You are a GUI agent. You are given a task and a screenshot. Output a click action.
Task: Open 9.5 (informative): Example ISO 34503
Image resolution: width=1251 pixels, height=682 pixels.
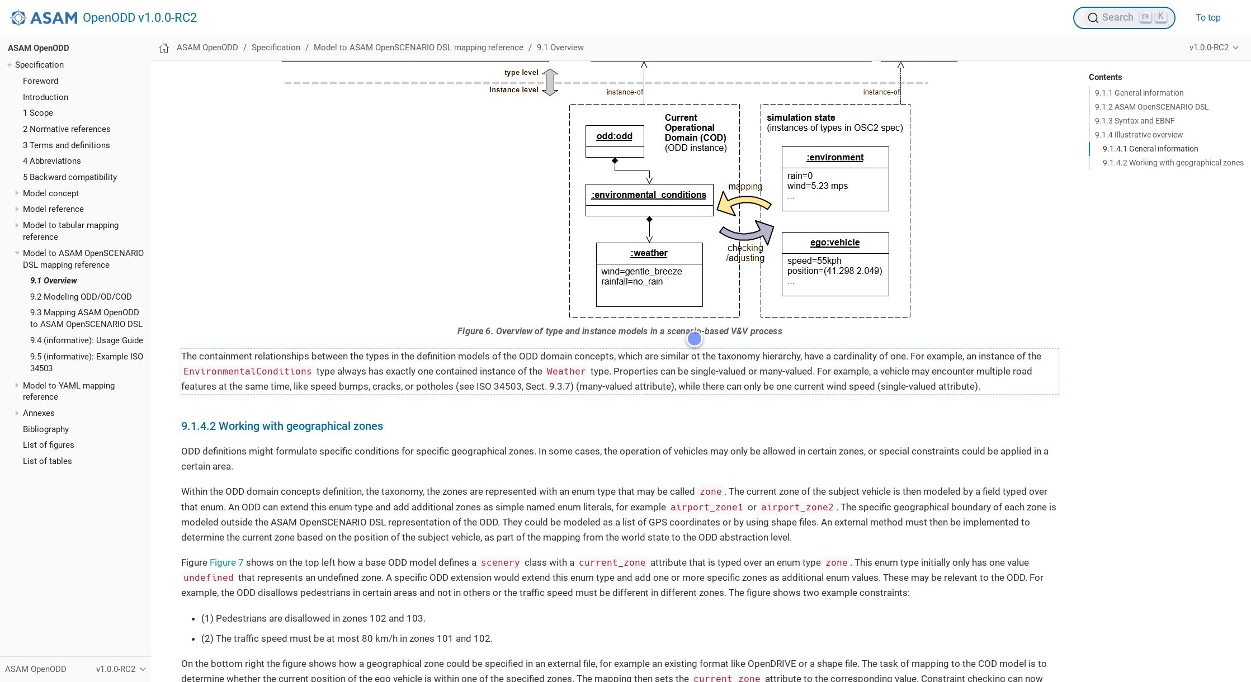(x=87, y=362)
